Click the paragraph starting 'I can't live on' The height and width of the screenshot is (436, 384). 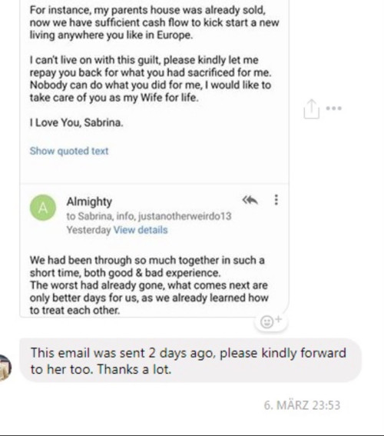(151, 78)
